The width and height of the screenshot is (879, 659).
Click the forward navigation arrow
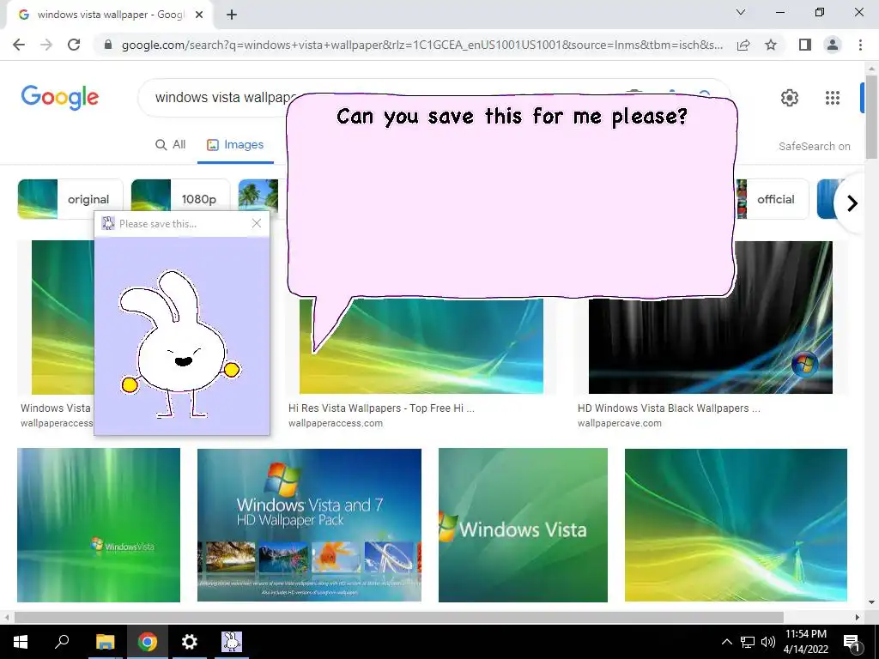(46, 45)
